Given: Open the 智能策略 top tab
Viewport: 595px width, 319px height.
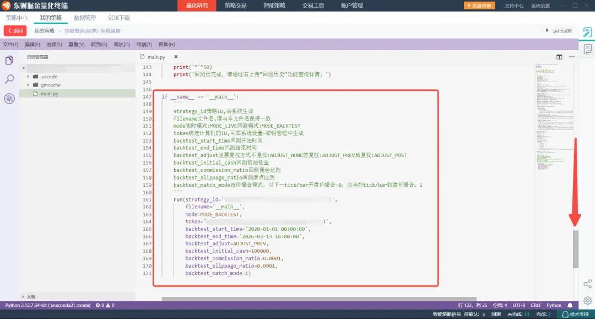Looking at the screenshot, I should (274, 6).
